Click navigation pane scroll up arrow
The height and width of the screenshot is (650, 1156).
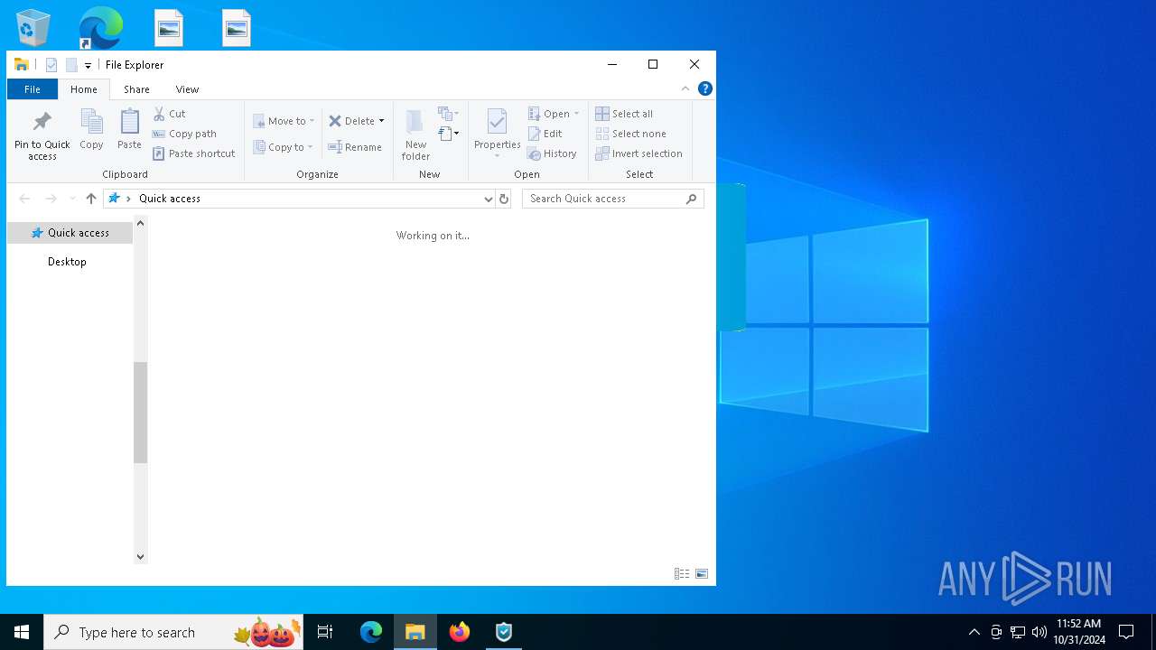click(140, 223)
